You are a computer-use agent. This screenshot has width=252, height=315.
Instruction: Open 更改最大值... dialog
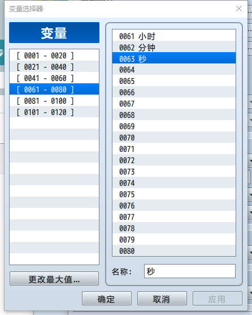pyautogui.click(x=54, y=279)
